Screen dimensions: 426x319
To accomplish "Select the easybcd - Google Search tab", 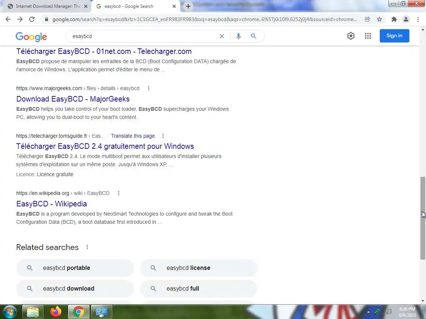I will tap(129, 6).
